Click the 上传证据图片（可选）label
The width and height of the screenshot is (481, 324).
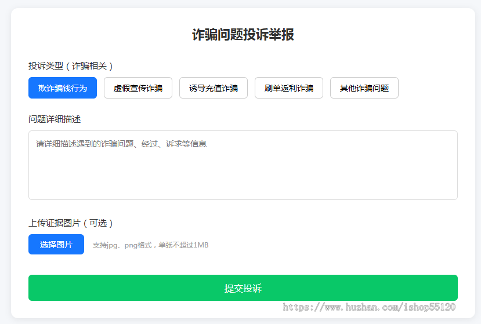pos(71,223)
